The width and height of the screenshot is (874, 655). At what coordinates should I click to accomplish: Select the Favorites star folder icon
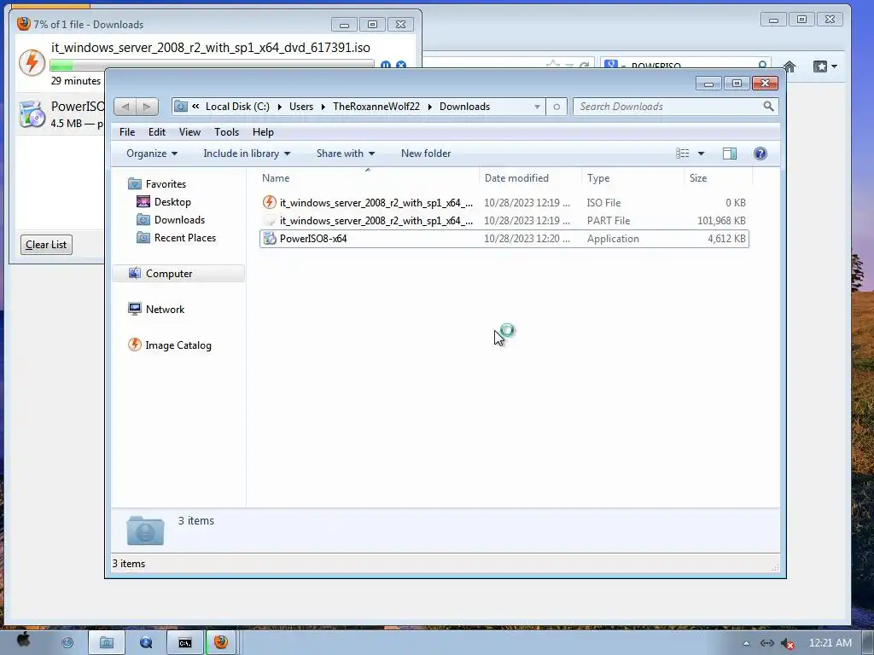coord(134,184)
